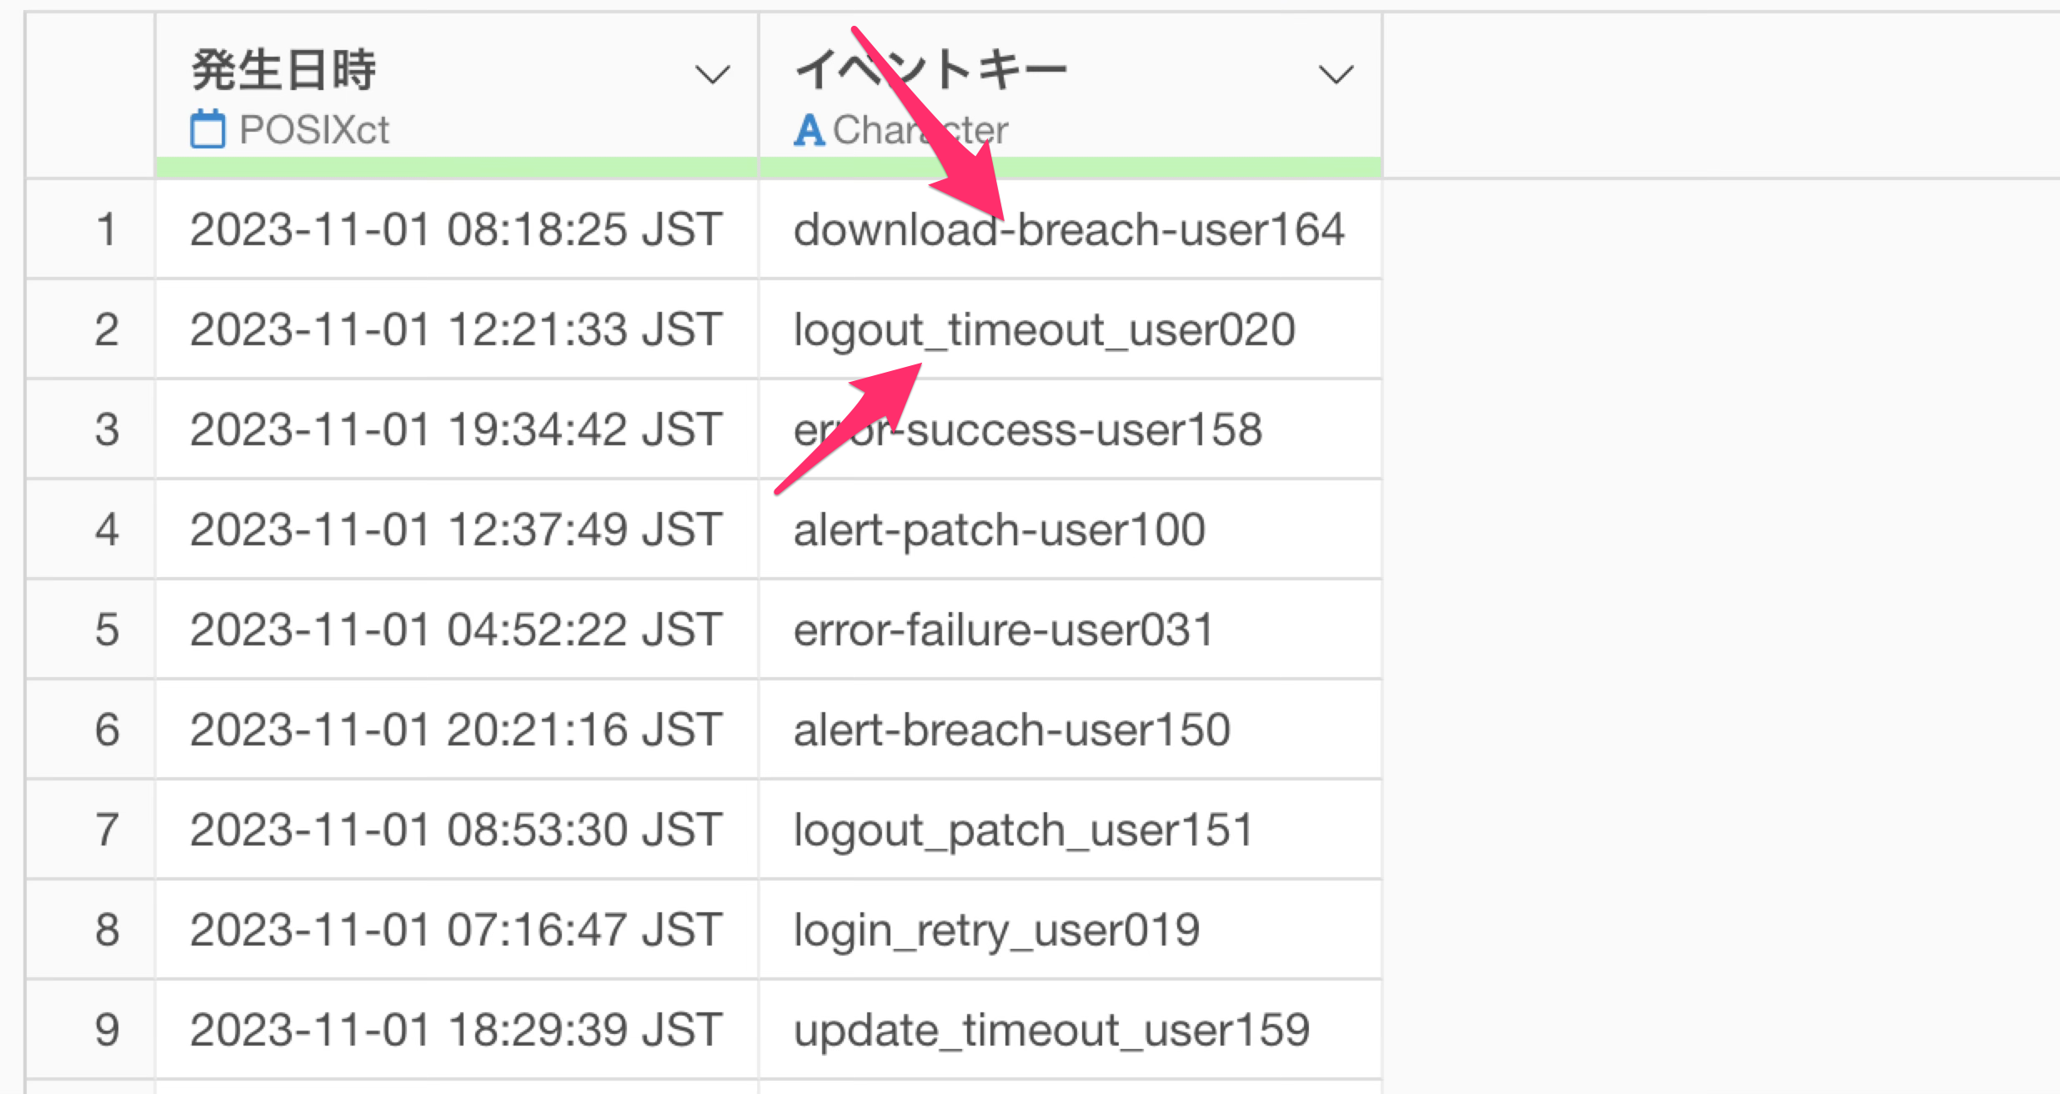The image size is (2060, 1094).
Task: Click cell update_timeout_user159
Action: pos(1051,1030)
